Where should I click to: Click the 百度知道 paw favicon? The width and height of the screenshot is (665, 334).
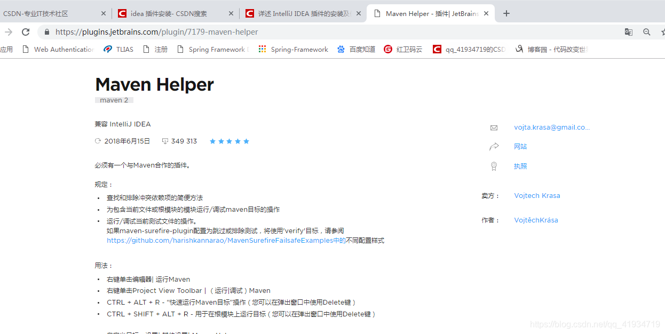click(341, 49)
